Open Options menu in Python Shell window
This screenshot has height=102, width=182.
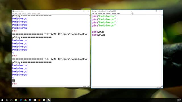[29, 14]
